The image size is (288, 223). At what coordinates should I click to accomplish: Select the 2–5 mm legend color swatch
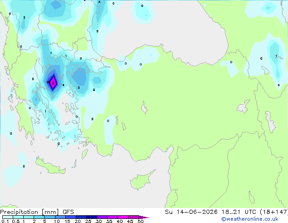[x=39, y=217]
